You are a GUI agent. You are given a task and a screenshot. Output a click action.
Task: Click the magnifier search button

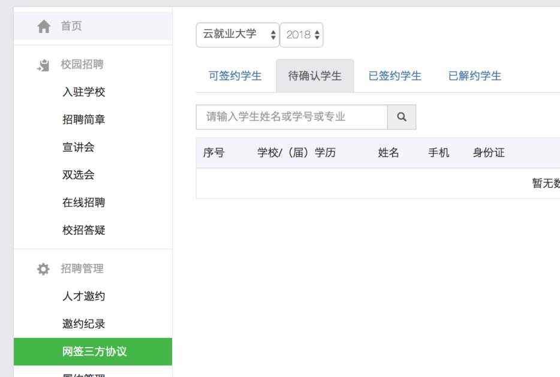[402, 117]
